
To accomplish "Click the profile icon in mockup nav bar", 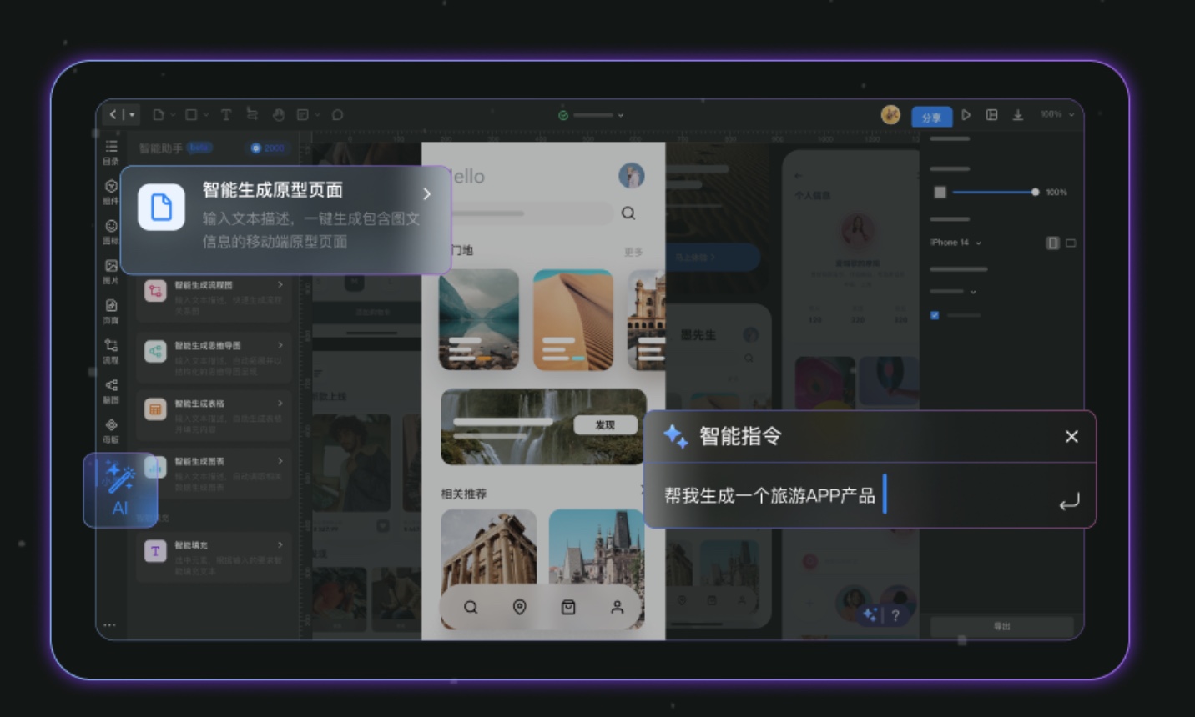I will click(617, 607).
